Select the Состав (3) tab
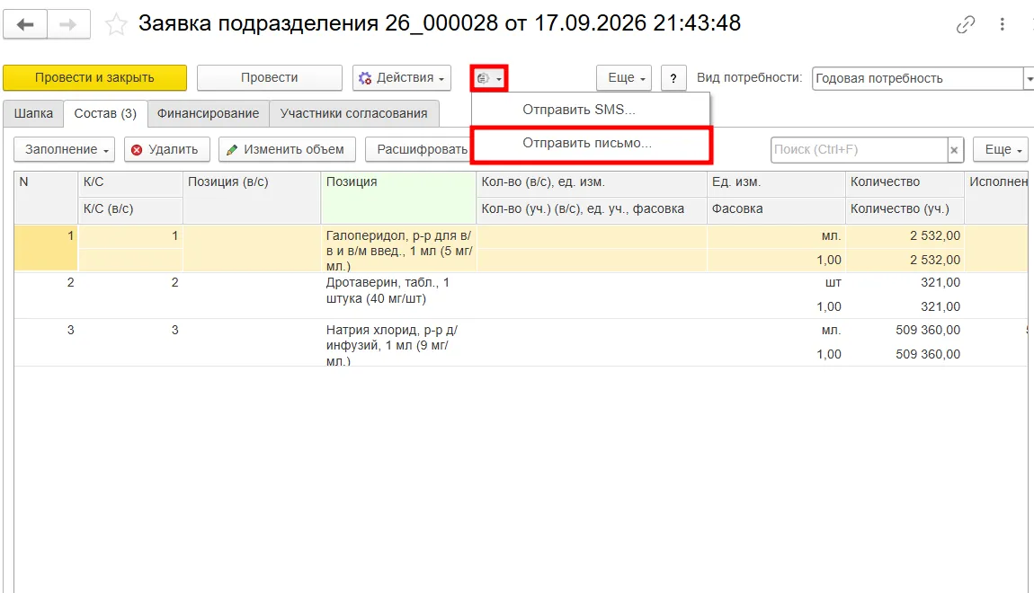 tap(105, 113)
